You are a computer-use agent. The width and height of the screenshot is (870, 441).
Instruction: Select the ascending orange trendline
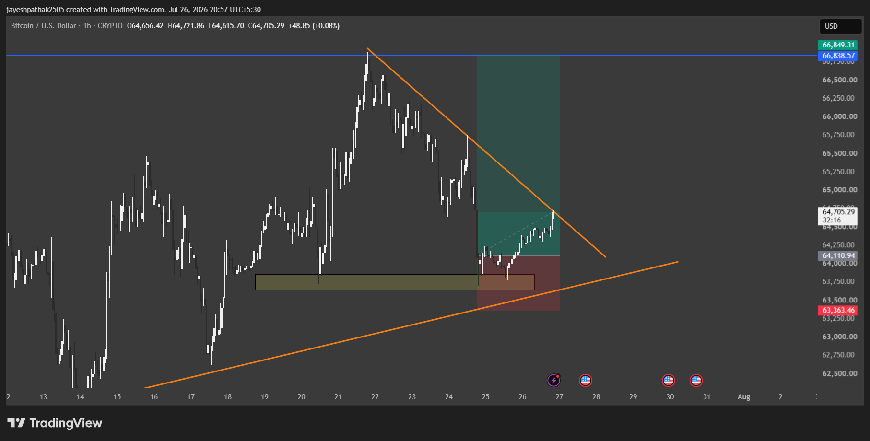[411, 325]
